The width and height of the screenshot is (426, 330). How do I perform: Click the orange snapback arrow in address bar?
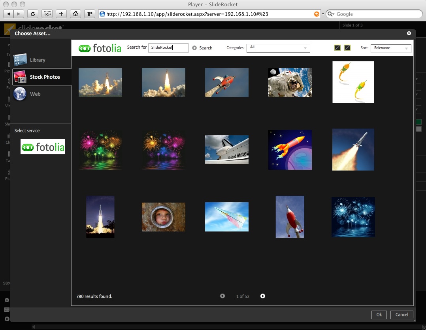tap(317, 14)
